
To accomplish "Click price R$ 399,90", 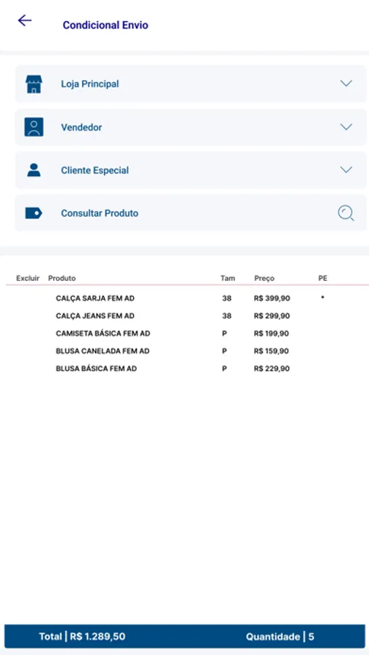I will coord(271,298).
